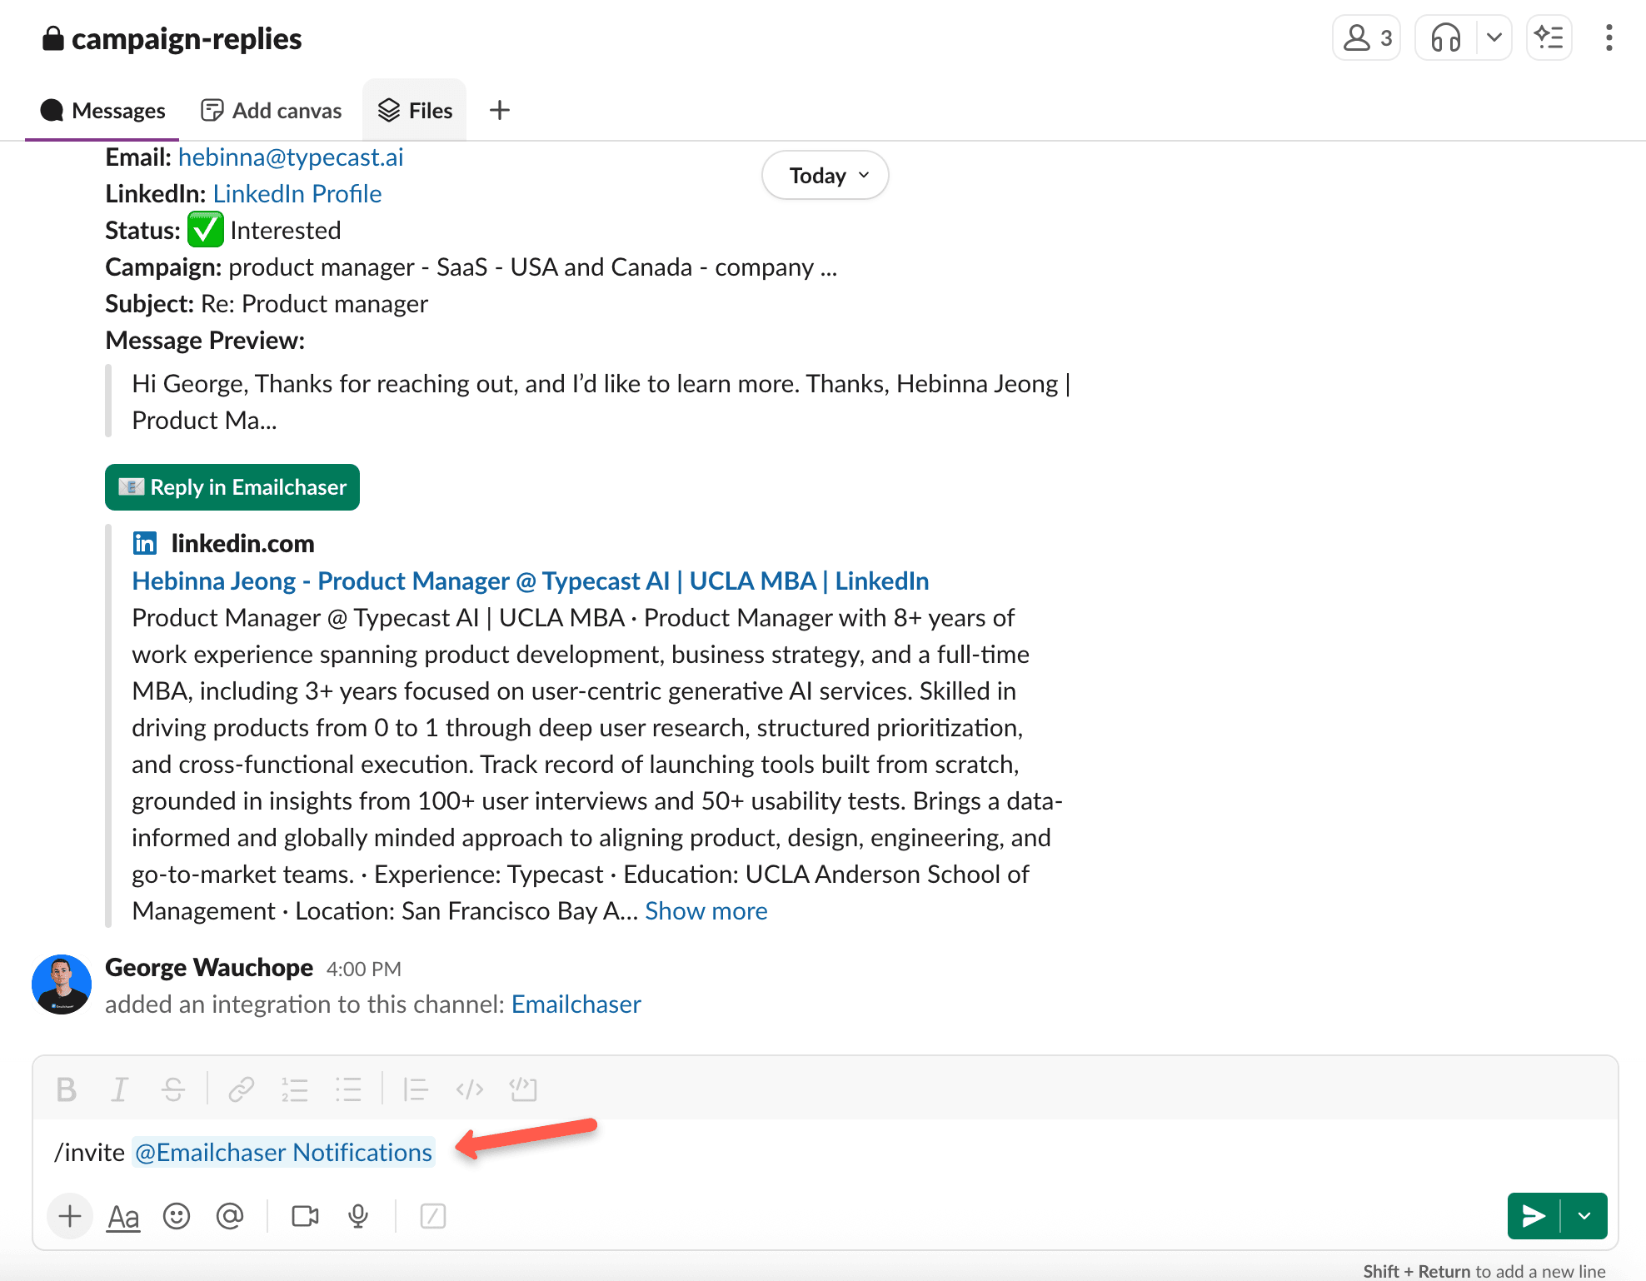Apply blockquote formatting
The width and height of the screenshot is (1646, 1281).
tap(416, 1089)
